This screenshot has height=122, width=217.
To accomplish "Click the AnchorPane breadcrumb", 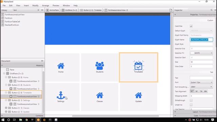I will click(x=53, y=10).
